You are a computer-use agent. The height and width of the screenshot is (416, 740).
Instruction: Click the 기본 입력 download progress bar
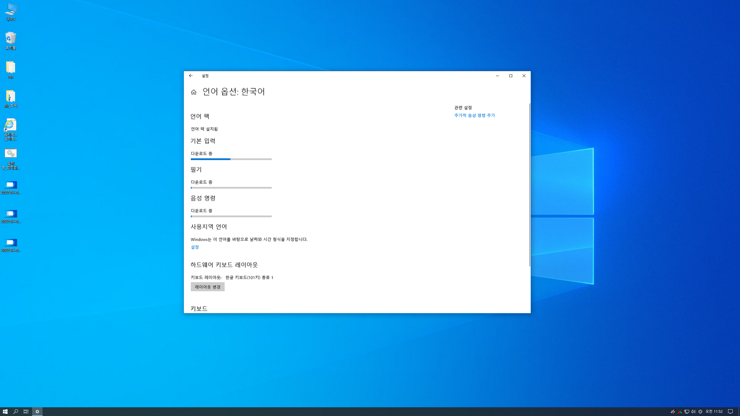(231, 159)
